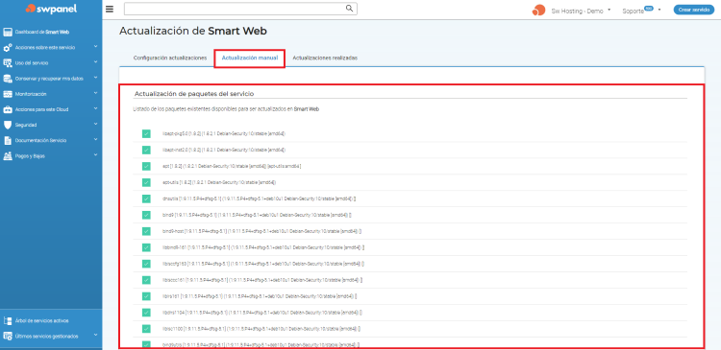Screen dimensions: 721x350
Task: Open the Sw Hosting - Demo dropdown arrow
Action: coord(609,10)
